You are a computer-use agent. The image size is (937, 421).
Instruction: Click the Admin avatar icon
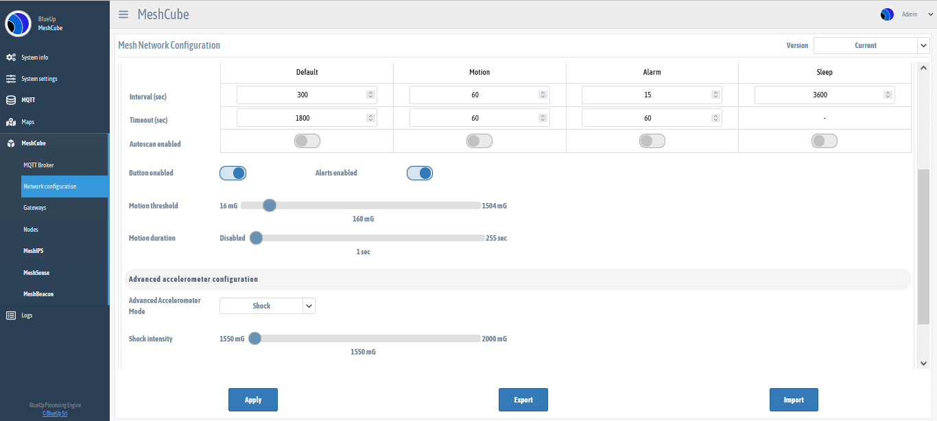887,14
